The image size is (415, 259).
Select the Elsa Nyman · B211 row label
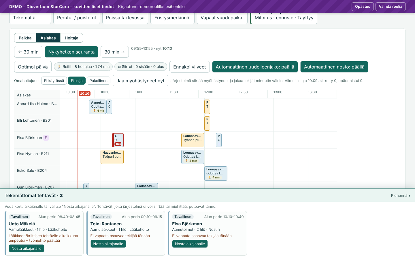(33, 154)
